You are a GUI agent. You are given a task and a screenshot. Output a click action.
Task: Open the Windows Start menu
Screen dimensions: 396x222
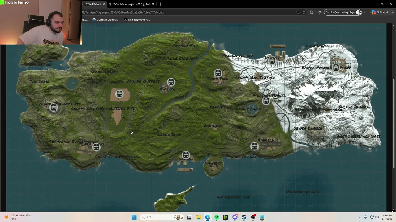coord(134,217)
